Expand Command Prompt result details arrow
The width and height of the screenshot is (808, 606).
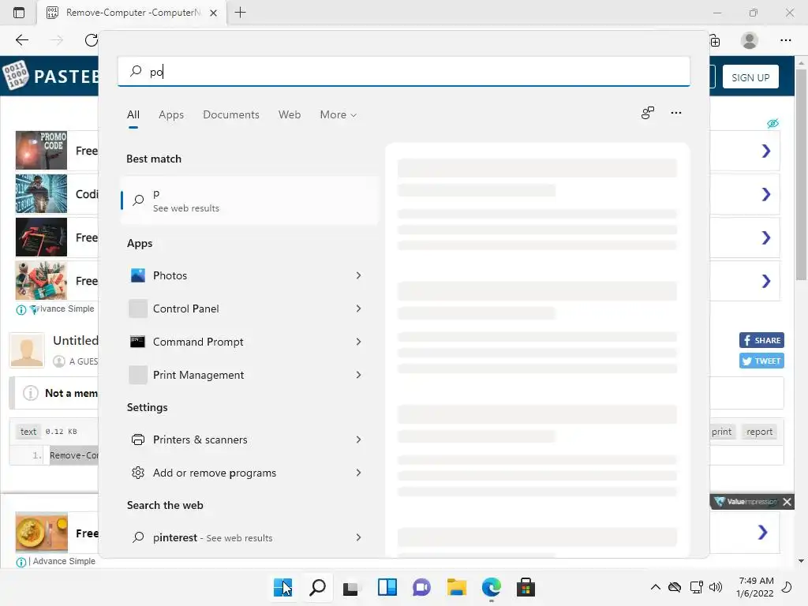click(359, 342)
